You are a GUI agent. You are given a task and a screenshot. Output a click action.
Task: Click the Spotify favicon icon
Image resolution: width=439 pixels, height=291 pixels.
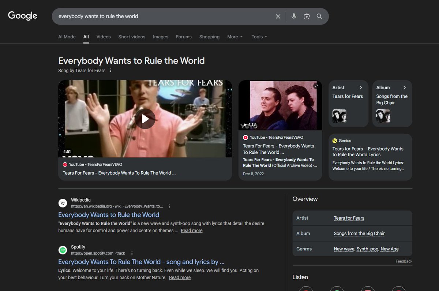(x=63, y=250)
